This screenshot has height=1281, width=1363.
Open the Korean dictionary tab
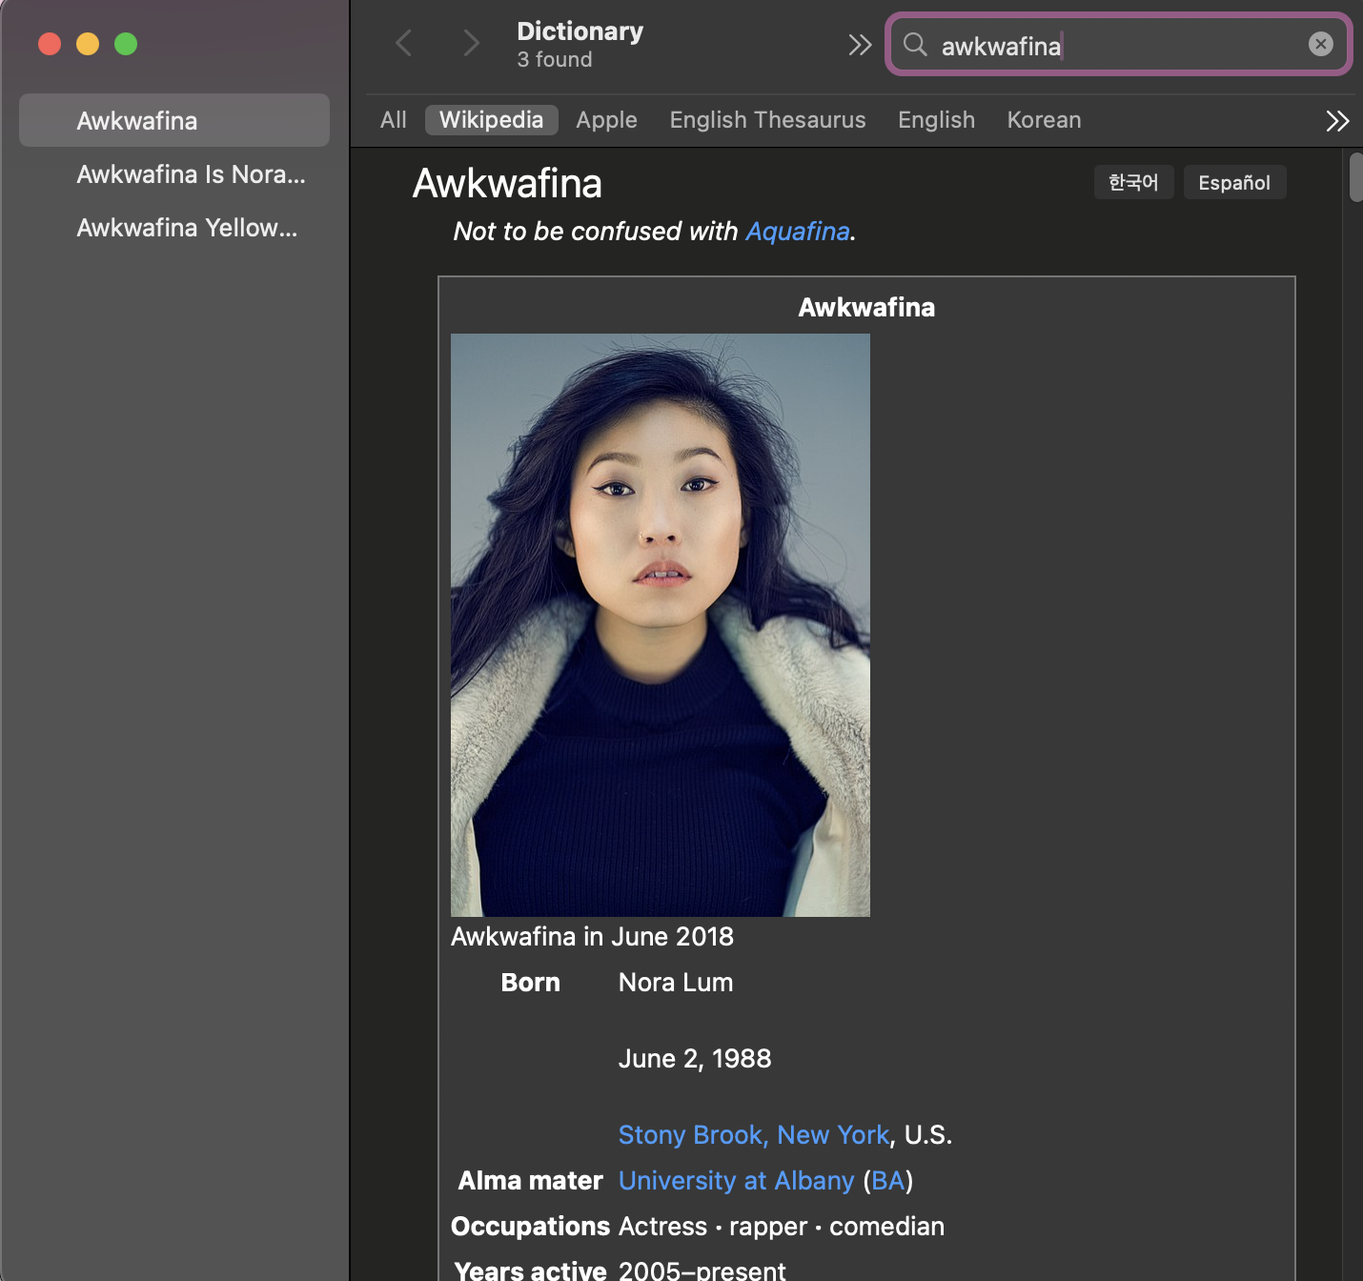coord(1044,120)
